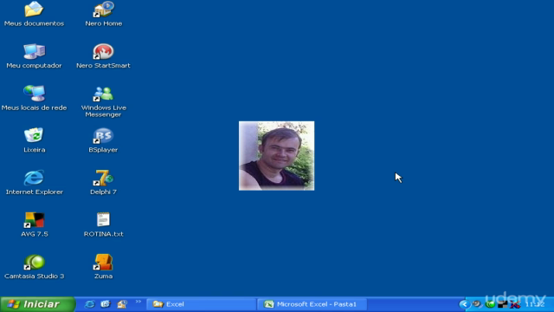
Task: Select the Lixeira recycle bin icon
Action: click(x=34, y=135)
